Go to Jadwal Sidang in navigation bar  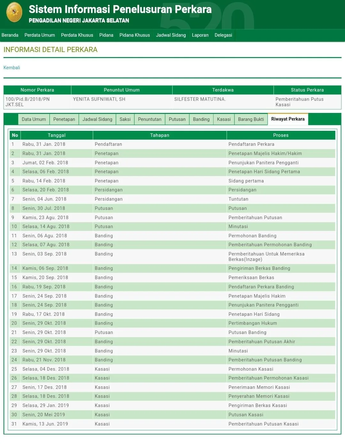coord(171,35)
